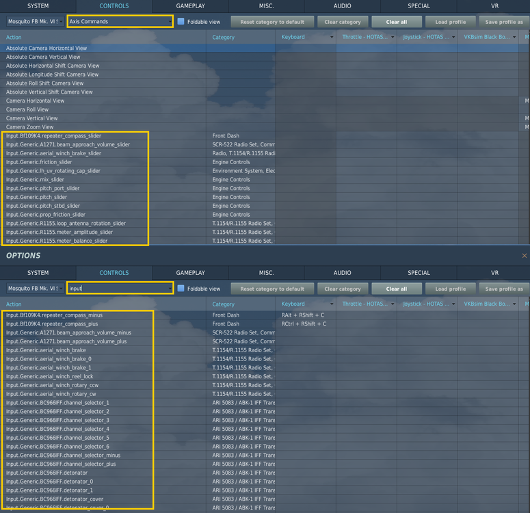Click Reset category to default in upper window

[x=272, y=22]
